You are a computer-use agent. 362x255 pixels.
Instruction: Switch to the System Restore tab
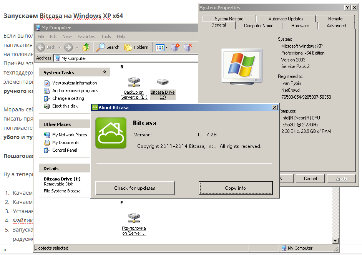[x=229, y=19]
